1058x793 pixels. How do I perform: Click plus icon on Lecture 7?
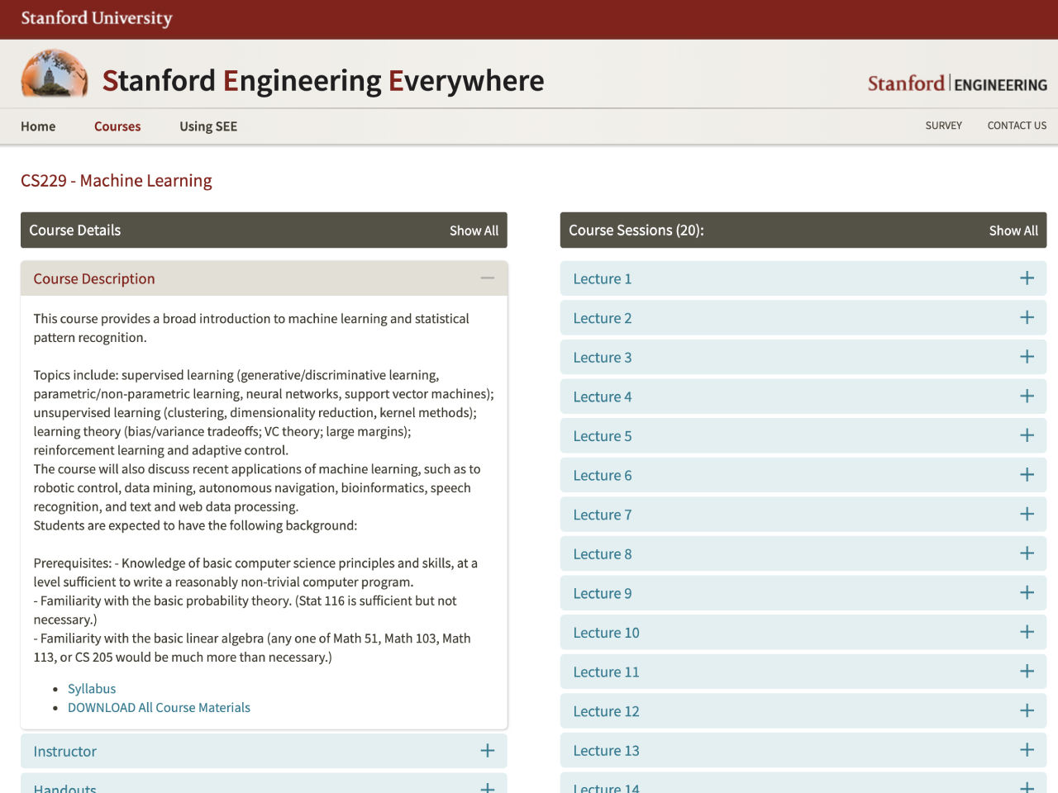1027,514
